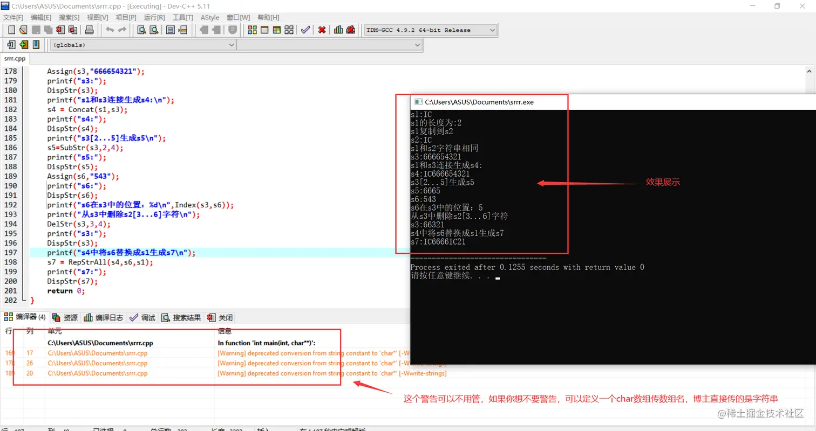Select the srrr.cpp editor tab
This screenshot has width=816, height=431.
coord(15,59)
